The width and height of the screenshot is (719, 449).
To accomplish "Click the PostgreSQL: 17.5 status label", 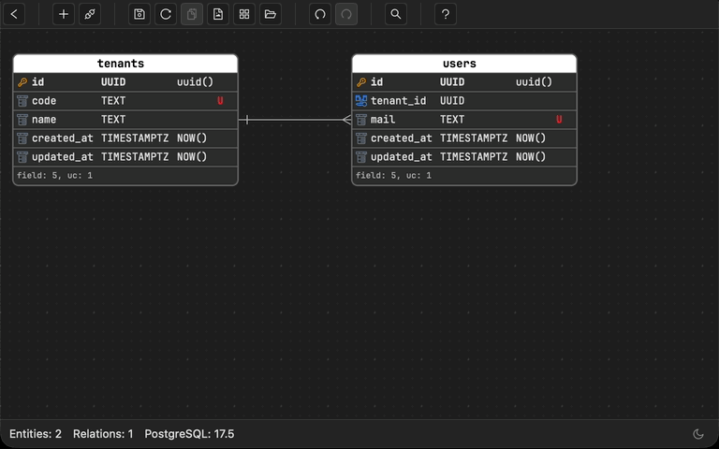I will 189,434.
